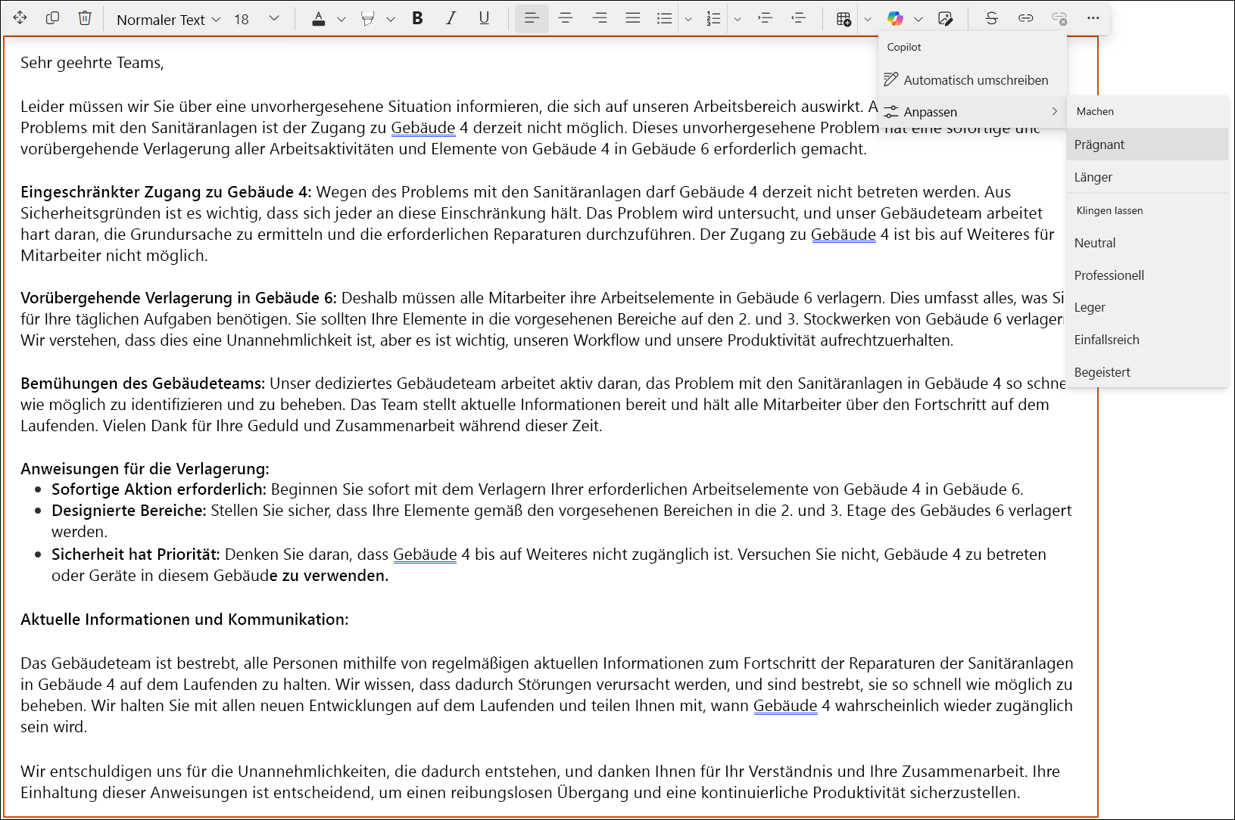Viewport: 1235px width, 820px height.
Task: Open the more options ellipsis
Action: click(x=1093, y=18)
